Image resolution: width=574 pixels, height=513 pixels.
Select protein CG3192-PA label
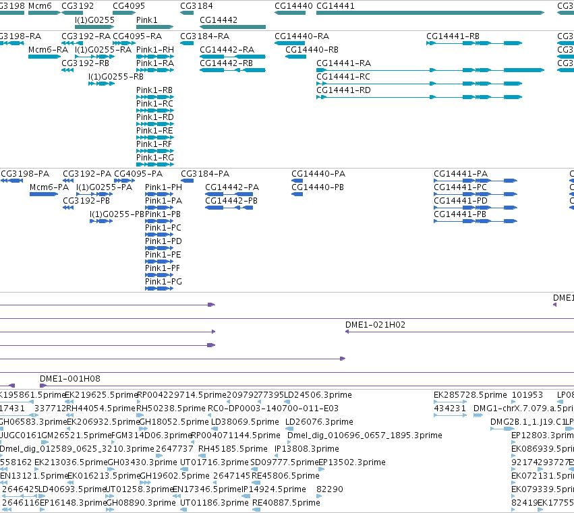click(x=87, y=174)
